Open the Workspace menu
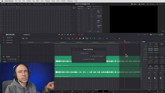The image size is (165, 93). [x=70, y=1]
